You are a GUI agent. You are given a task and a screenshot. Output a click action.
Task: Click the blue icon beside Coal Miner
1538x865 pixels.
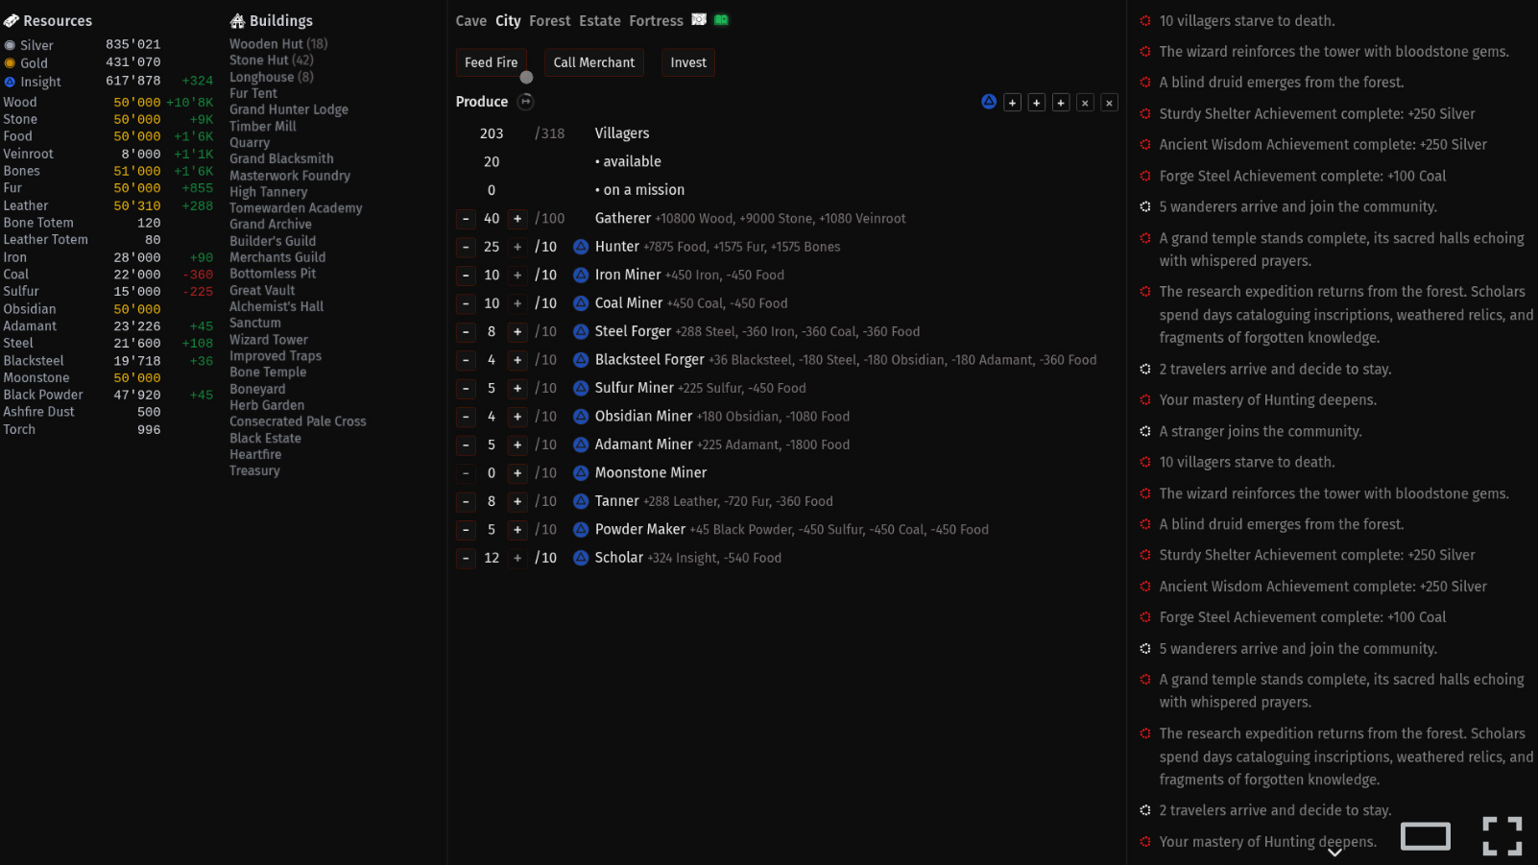click(x=581, y=303)
